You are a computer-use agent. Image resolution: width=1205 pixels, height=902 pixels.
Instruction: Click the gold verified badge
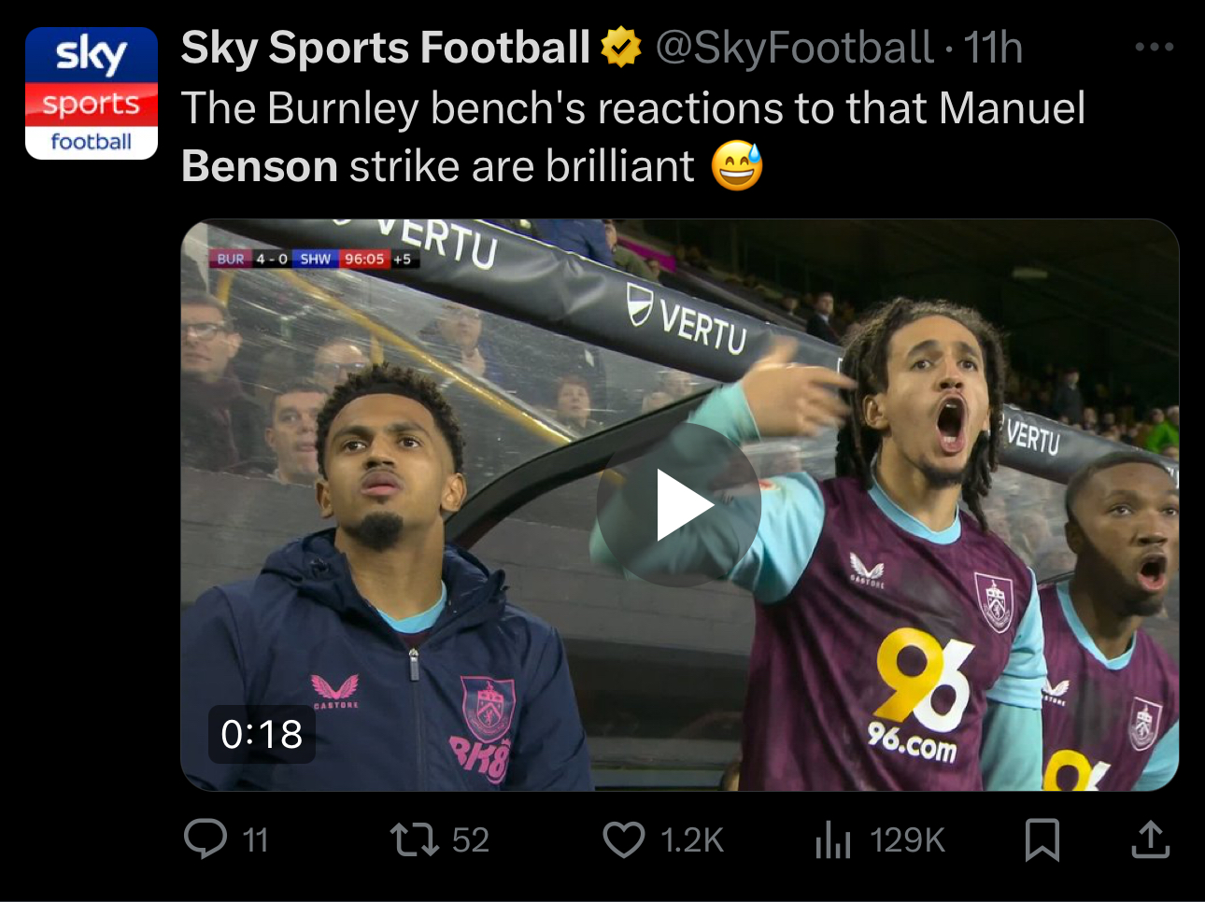(x=620, y=48)
